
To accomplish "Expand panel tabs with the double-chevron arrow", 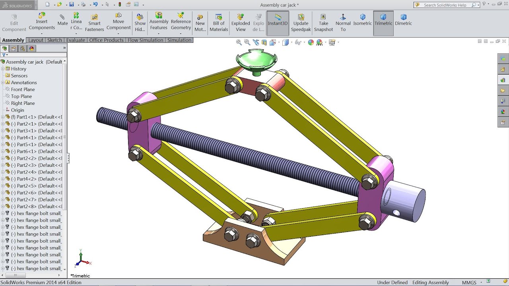I will click(64, 48).
